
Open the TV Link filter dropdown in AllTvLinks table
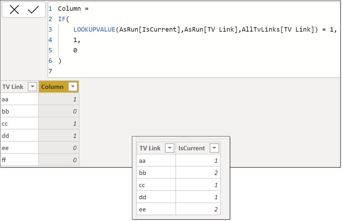[x=32, y=87]
